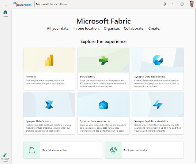Click the powerdobs logo
Screen dimensions: 196x164
coord(23,4)
